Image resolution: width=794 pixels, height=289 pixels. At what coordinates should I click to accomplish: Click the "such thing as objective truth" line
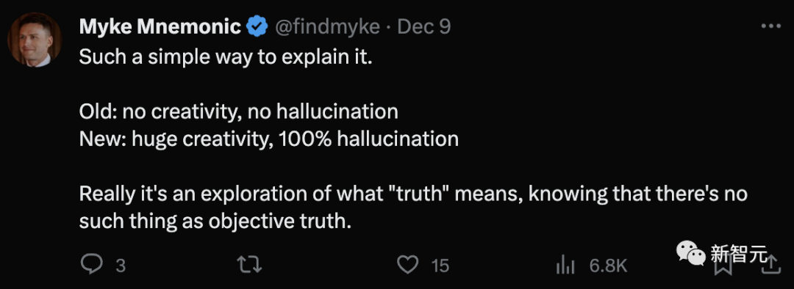[x=215, y=222]
